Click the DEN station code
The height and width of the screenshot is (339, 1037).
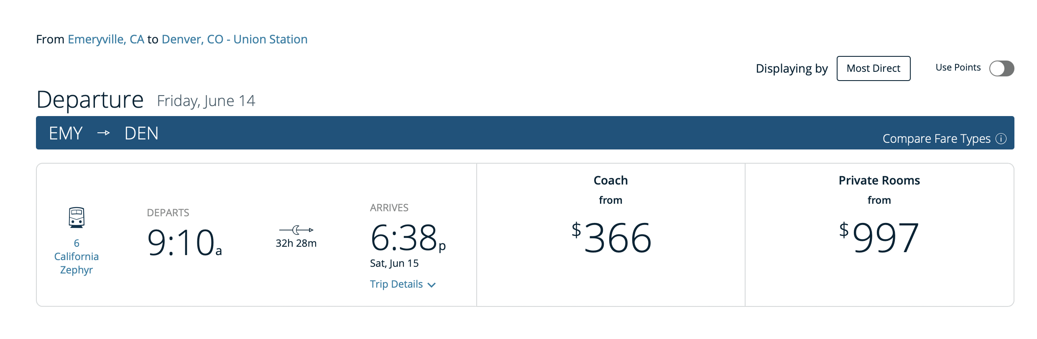click(x=141, y=134)
